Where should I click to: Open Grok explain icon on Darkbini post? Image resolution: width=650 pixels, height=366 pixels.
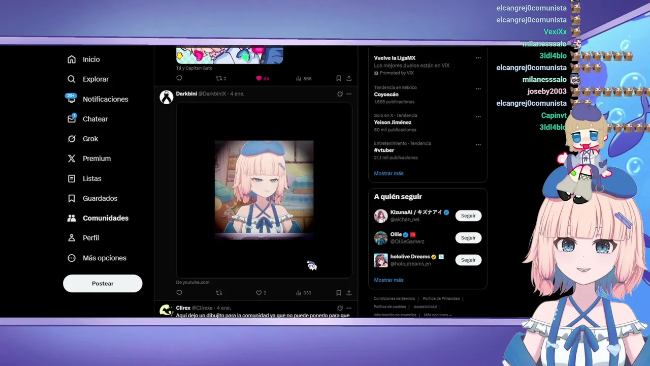pos(340,94)
